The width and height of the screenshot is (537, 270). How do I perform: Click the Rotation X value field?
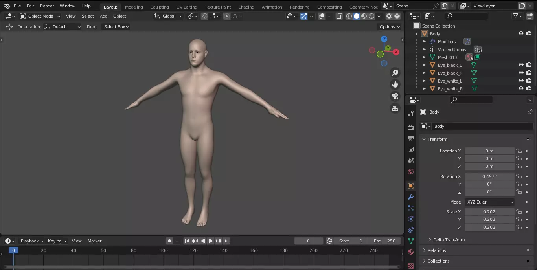(x=489, y=176)
